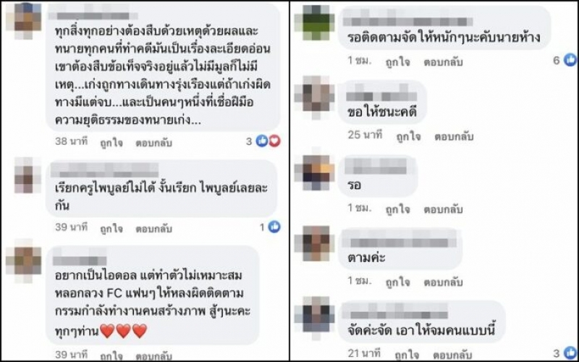Click the like reaction icon showing 6 count
This screenshot has height=362, width=579.
570,60
